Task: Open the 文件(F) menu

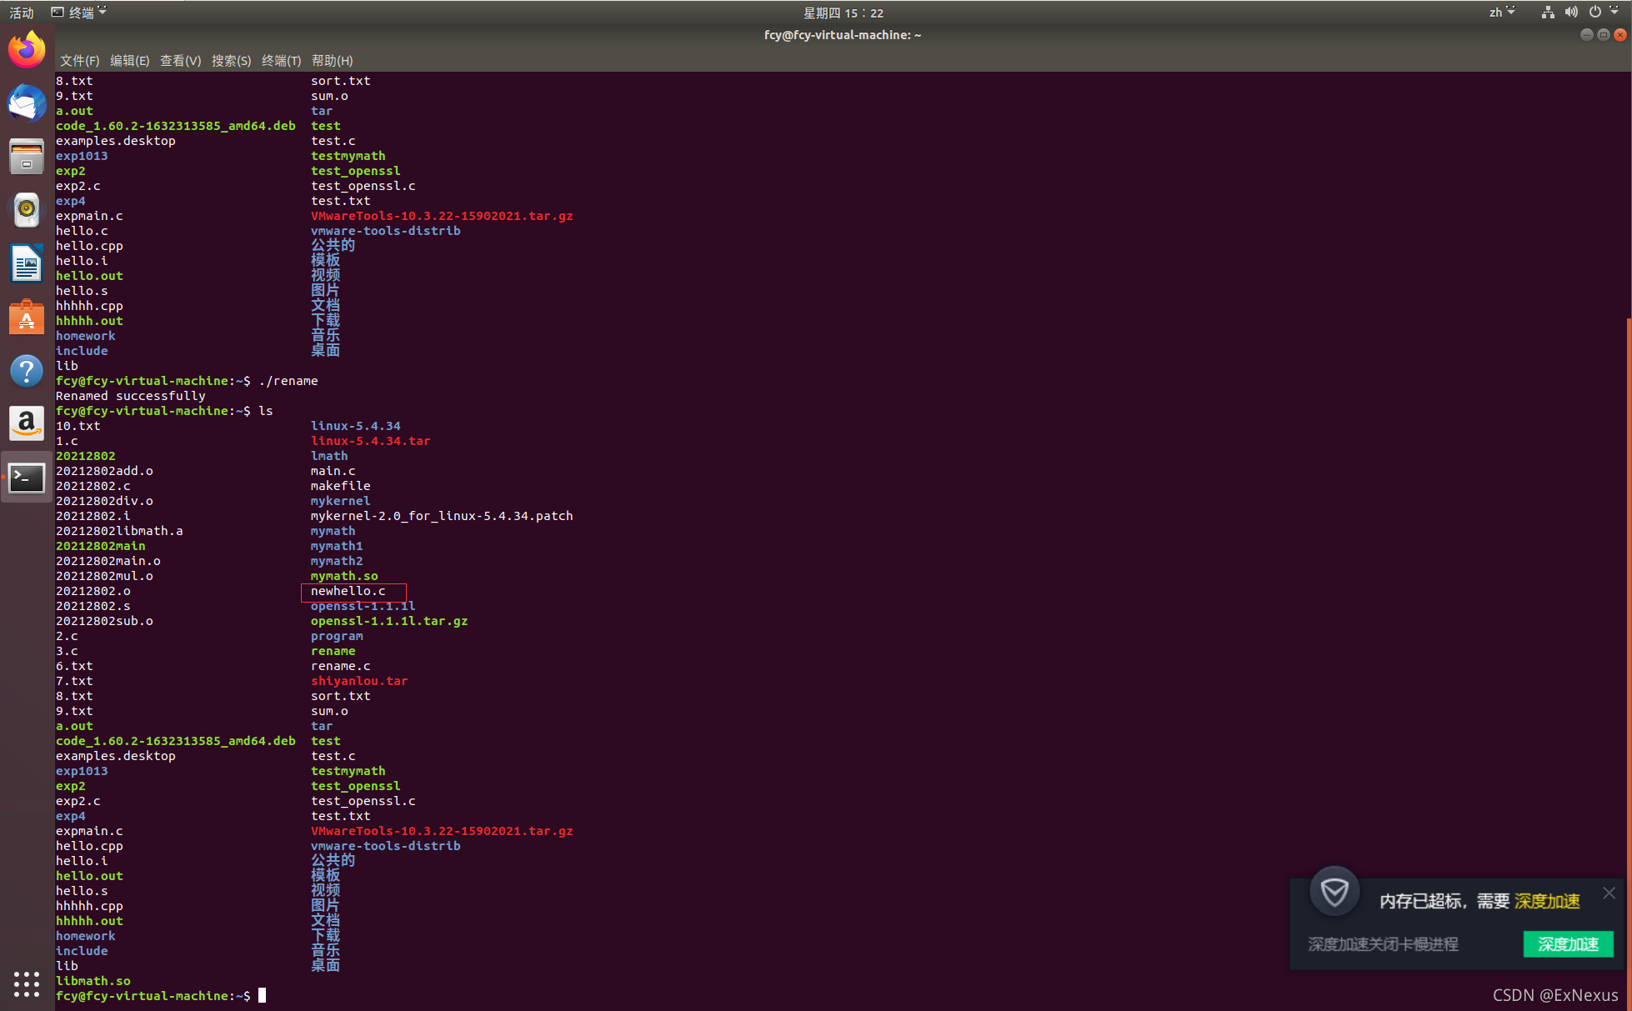Action: click(79, 61)
